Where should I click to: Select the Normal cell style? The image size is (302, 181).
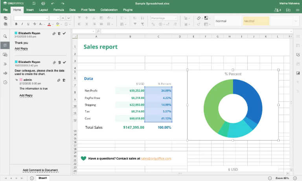(x=228, y=21)
